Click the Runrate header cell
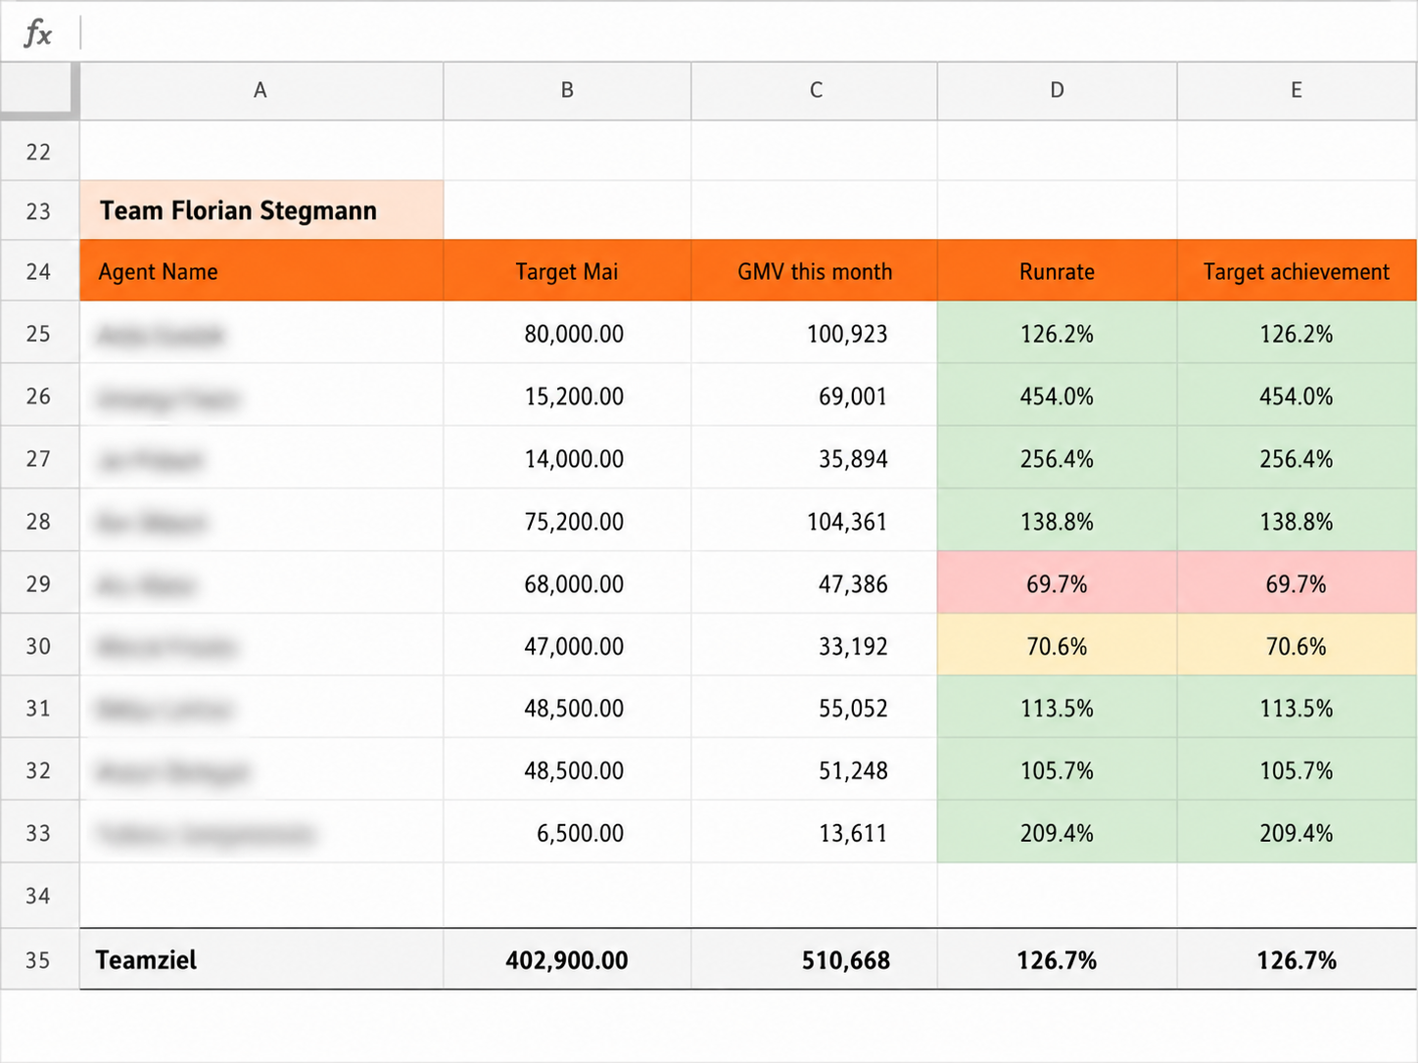The height and width of the screenshot is (1063, 1418). 1057,271
